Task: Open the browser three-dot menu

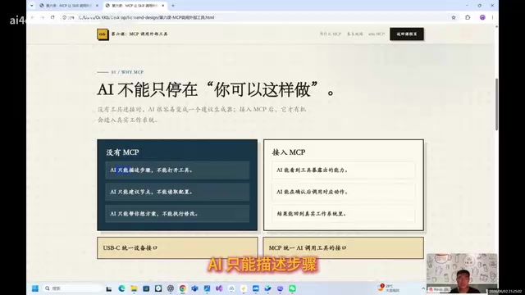Action: (x=492, y=17)
